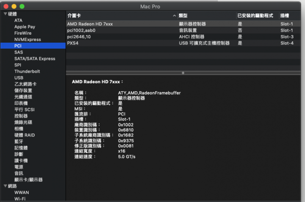Click the pane divider handle dot
305x202 pixels.
[183, 73]
